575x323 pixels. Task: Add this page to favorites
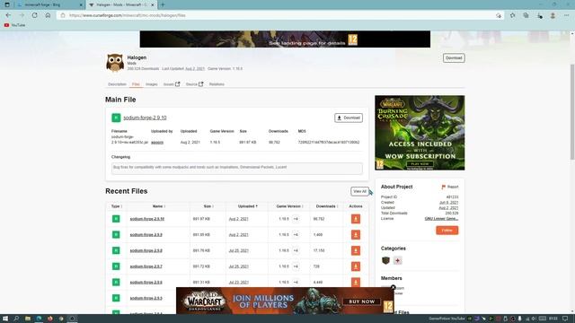pyautogui.click(x=499, y=15)
